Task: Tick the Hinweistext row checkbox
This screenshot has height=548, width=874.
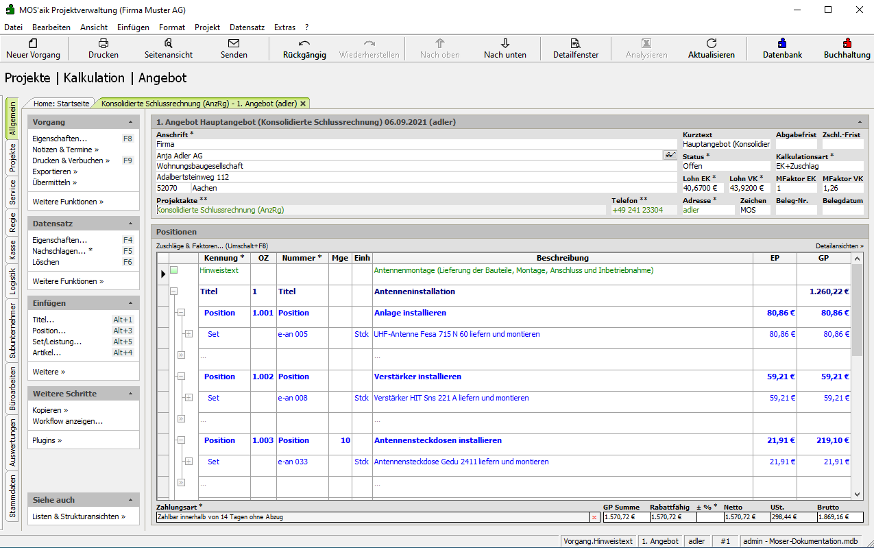Action: [x=174, y=270]
